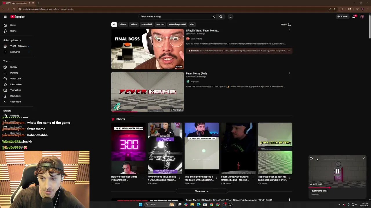The height and width of the screenshot is (208, 371).
Task: Open the YetiAF AI Universe subscription
Action: click(x=19, y=46)
